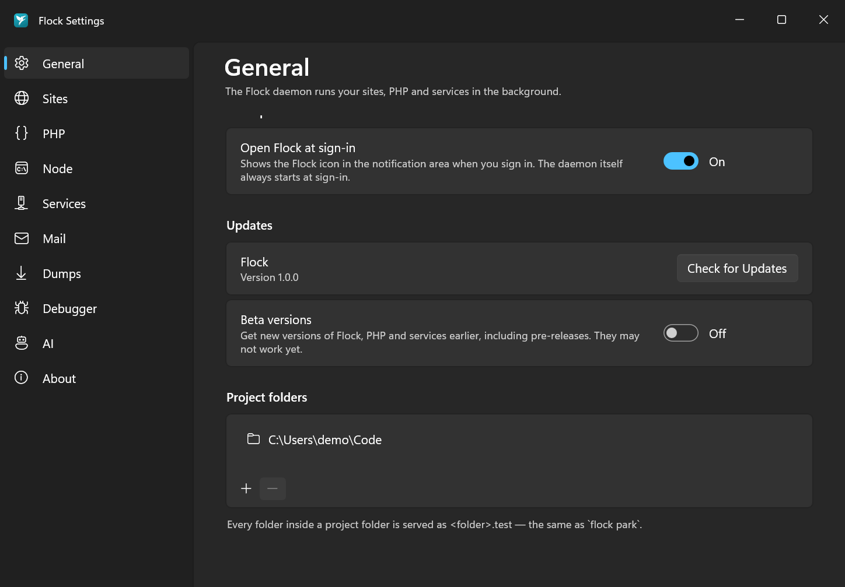The height and width of the screenshot is (587, 845).
Task: Minimize the Flock Settings window
Action: [739, 20]
